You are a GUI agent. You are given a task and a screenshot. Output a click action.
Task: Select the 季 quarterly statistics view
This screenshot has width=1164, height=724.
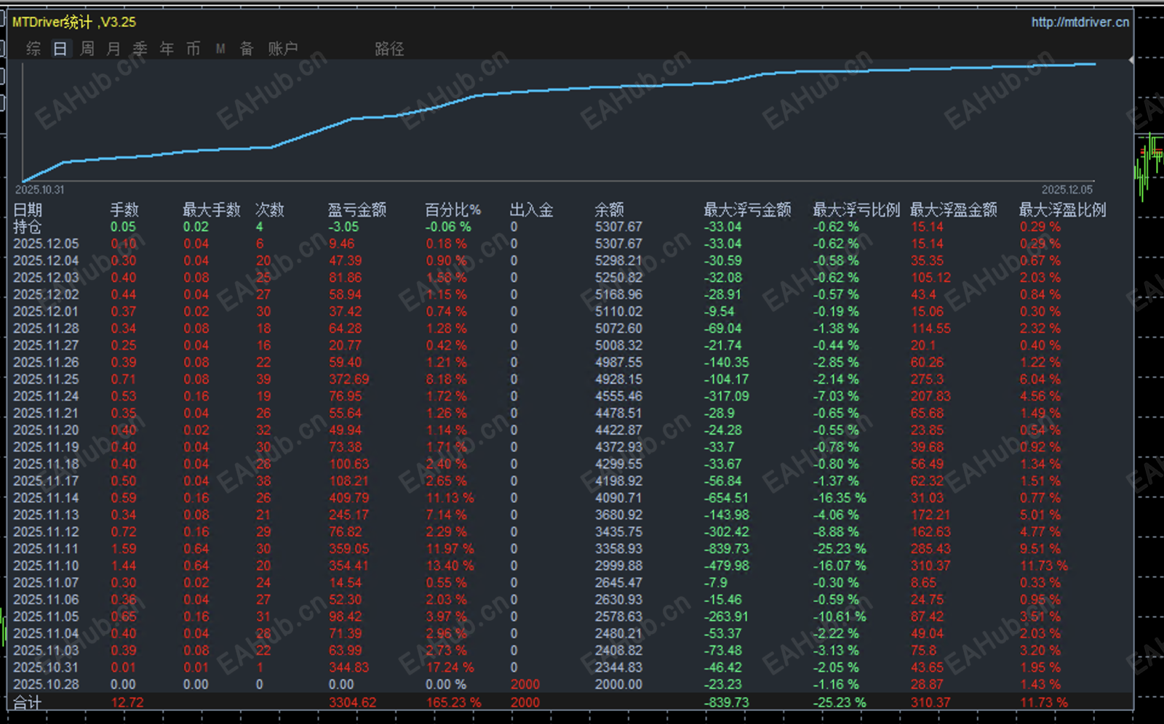tap(140, 49)
